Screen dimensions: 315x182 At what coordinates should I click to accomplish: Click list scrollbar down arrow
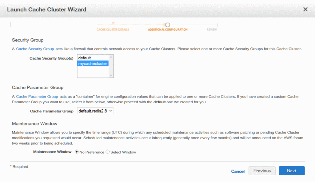111,75
